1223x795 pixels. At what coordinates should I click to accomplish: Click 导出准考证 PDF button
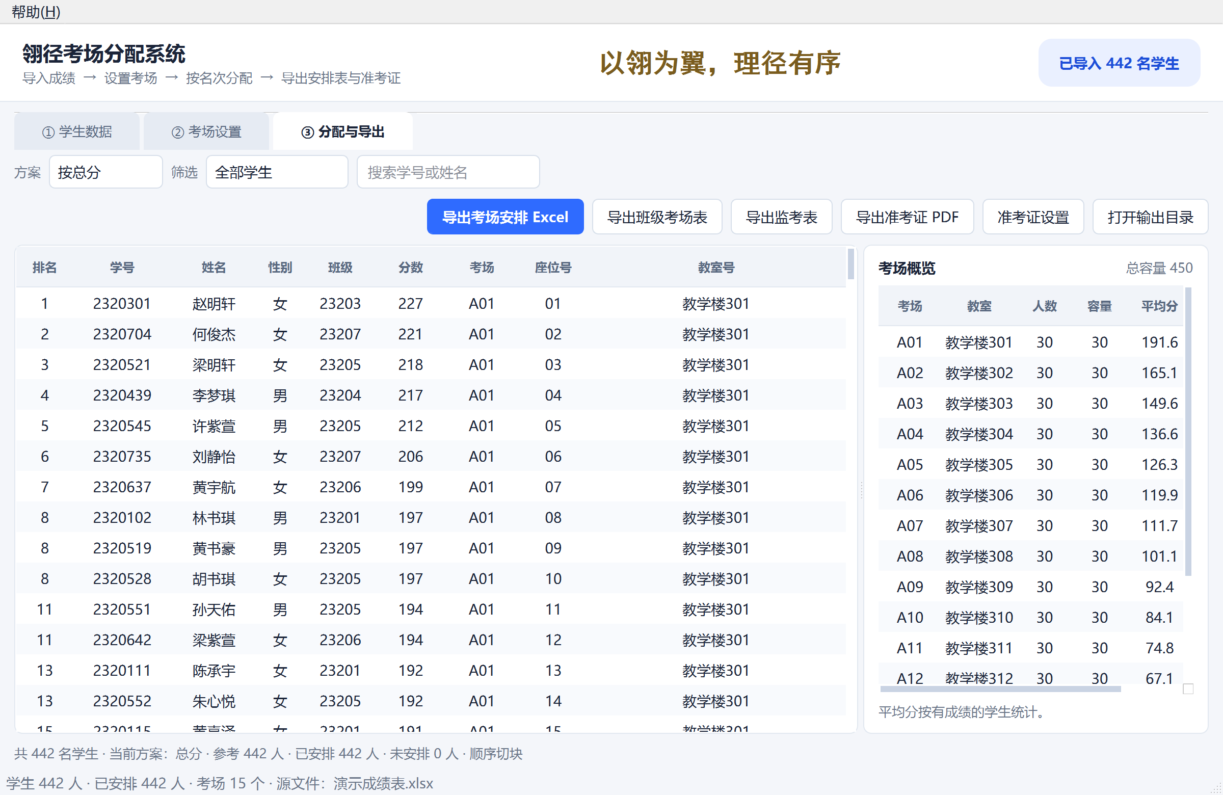pyautogui.click(x=908, y=217)
